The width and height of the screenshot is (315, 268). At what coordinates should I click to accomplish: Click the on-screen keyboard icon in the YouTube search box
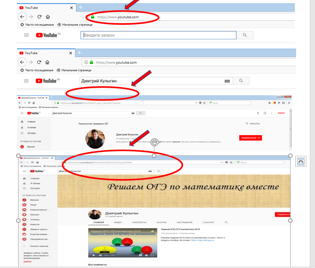(227, 81)
